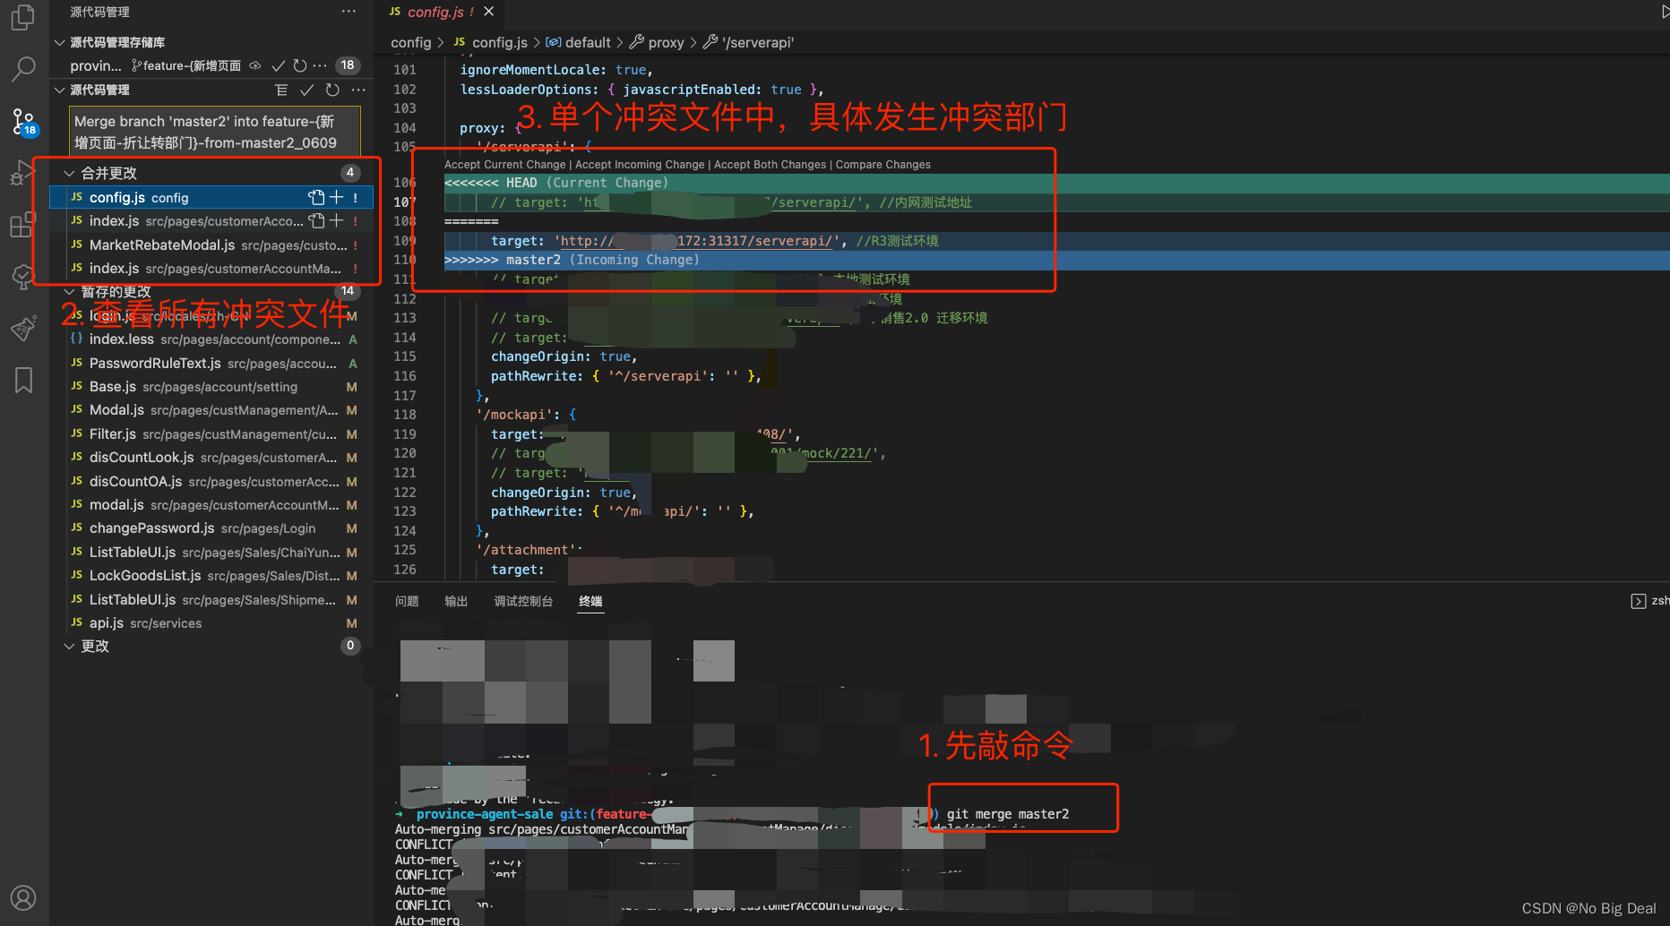Open the Accounts menu in the activity bar
Screen dimensions: 1670x926
click(x=23, y=897)
